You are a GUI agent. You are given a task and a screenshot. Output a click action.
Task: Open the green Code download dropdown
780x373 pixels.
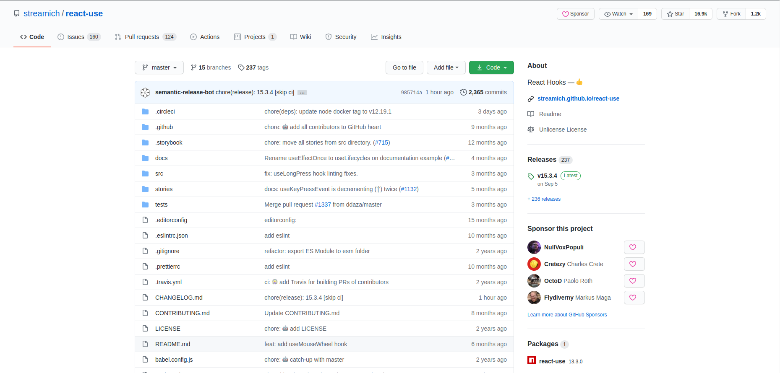click(491, 67)
